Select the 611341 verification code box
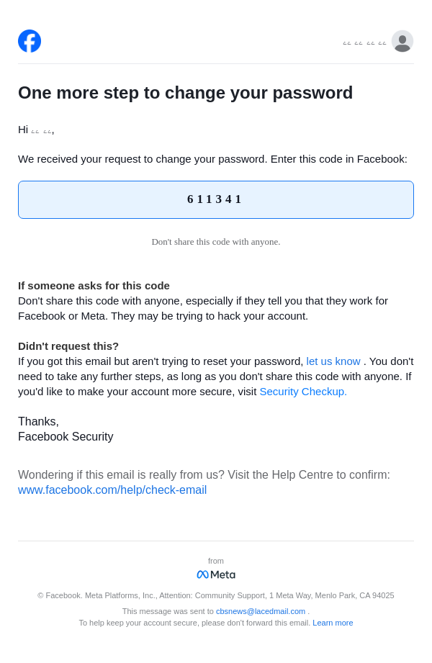The image size is (432, 663). tap(216, 199)
